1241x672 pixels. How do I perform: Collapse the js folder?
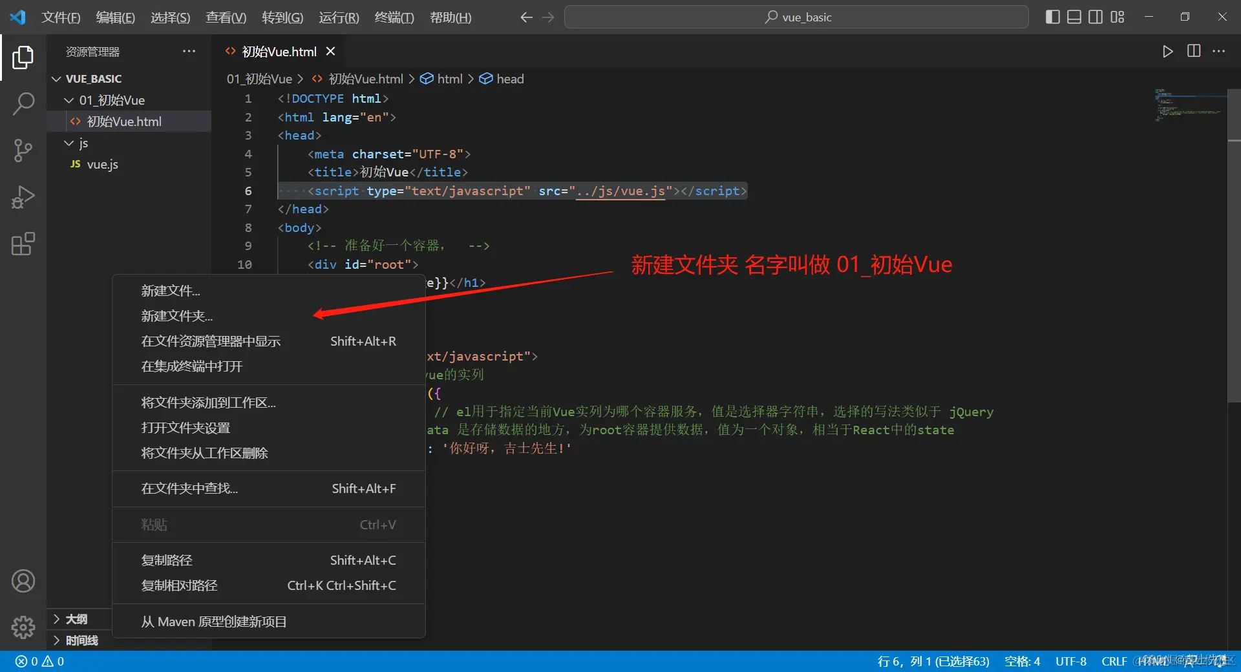click(129, 143)
